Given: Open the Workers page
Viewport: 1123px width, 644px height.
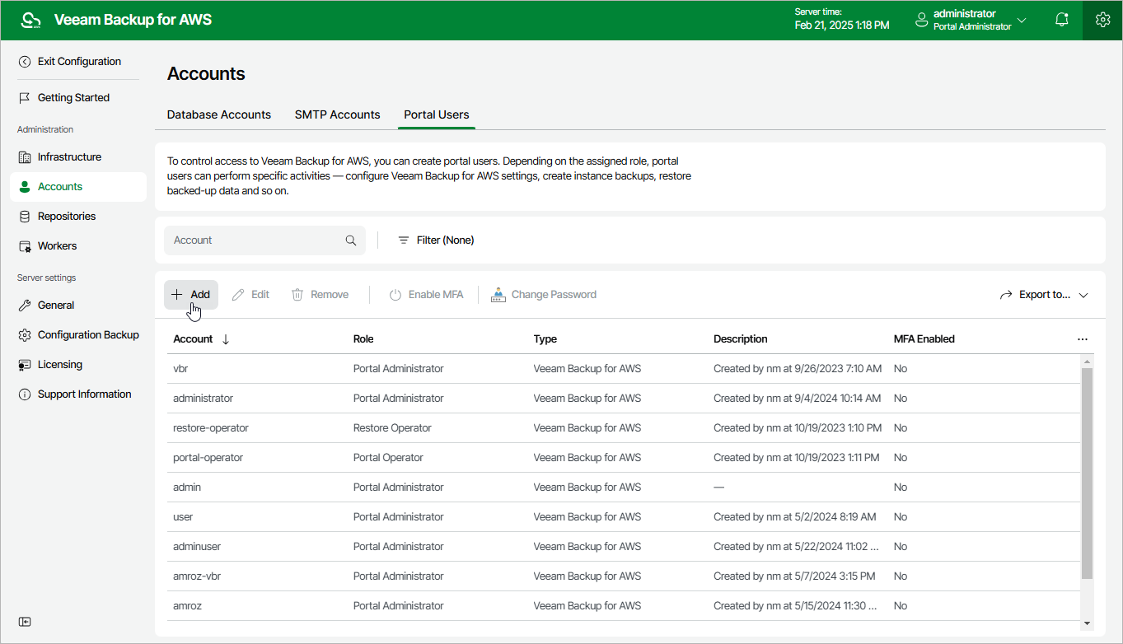Looking at the screenshot, I should pos(57,246).
